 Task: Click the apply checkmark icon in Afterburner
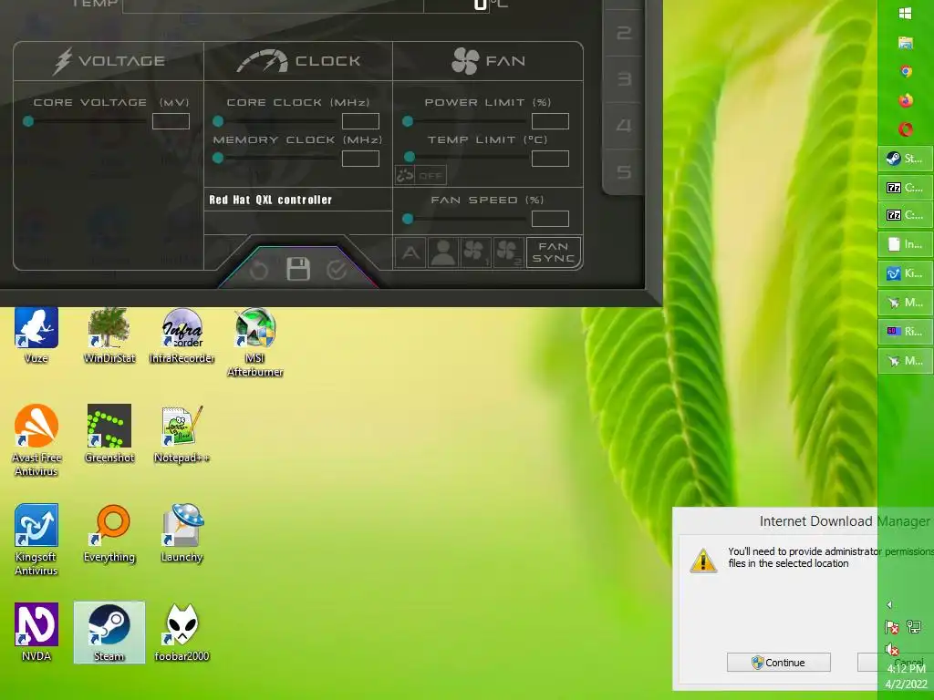point(337,270)
